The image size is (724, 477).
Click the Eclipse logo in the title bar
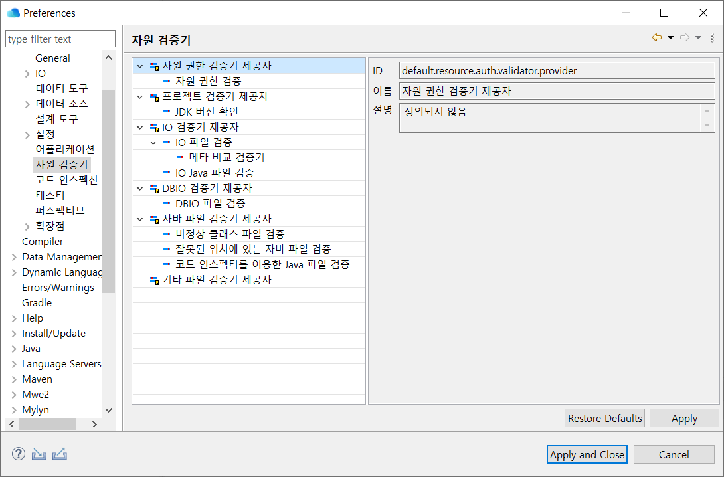click(x=11, y=12)
